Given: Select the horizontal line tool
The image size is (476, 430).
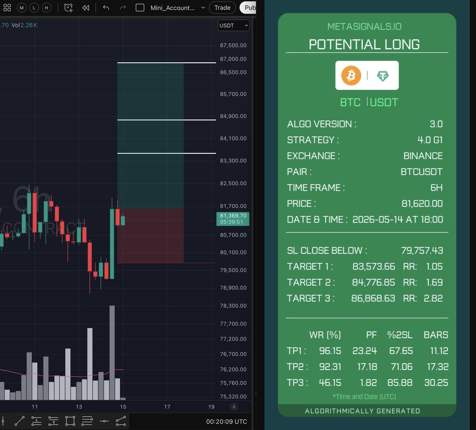Looking at the screenshot, I should pos(104,420).
